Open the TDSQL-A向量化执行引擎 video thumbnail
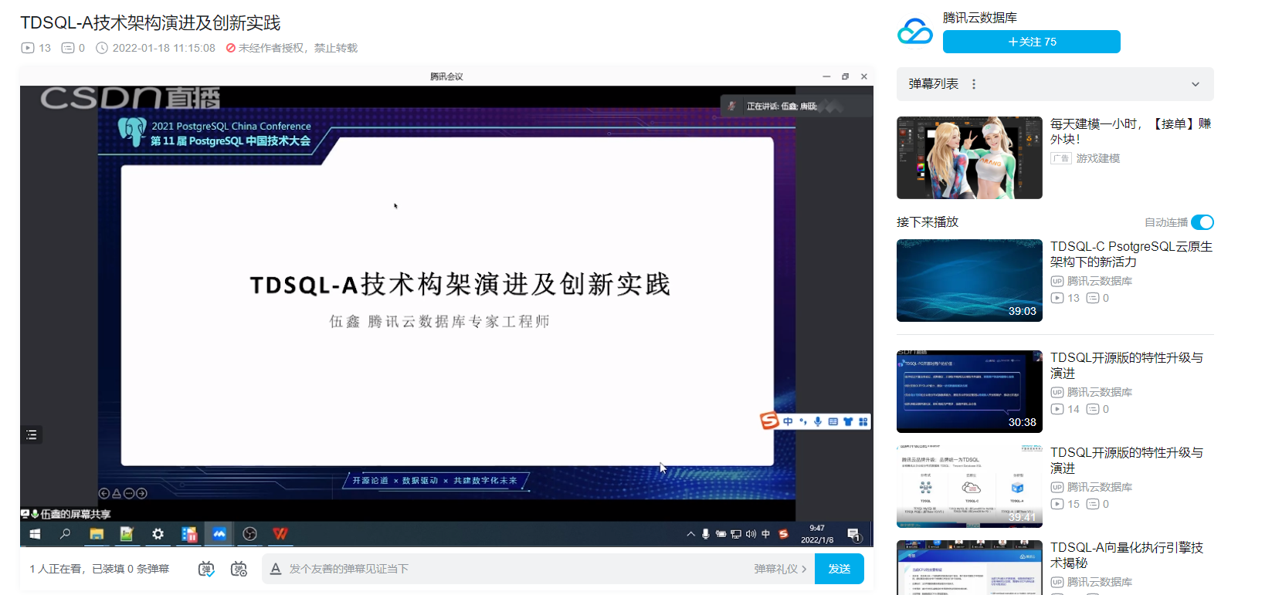The height and width of the screenshot is (595, 1272). [x=969, y=568]
